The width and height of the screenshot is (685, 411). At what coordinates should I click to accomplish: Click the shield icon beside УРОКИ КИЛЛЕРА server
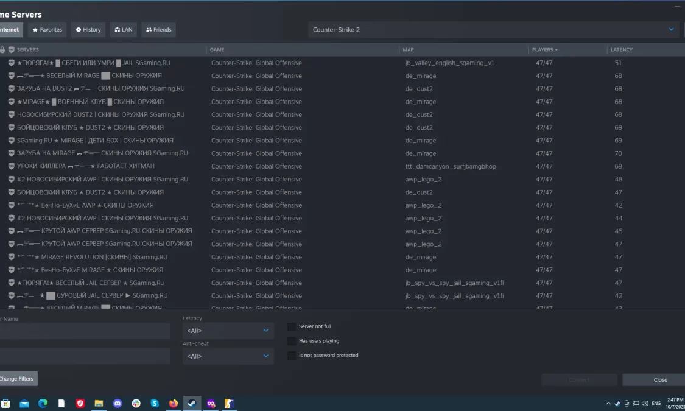[x=12, y=166]
